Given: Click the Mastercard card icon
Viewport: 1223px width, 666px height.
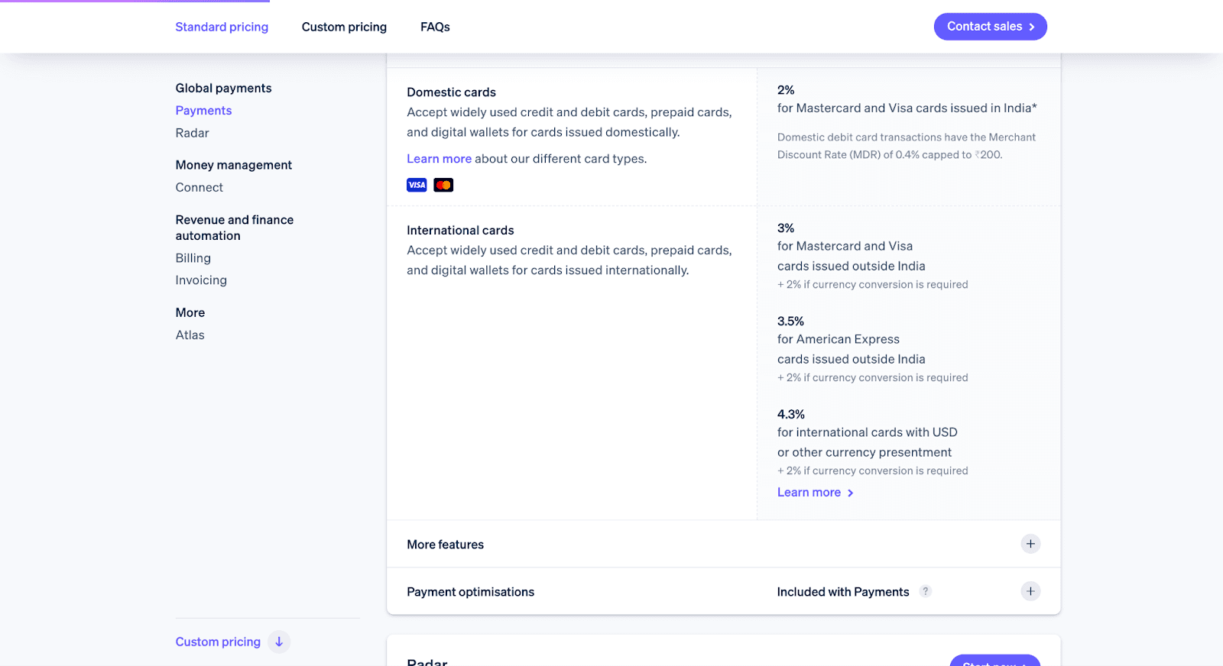Looking at the screenshot, I should click(x=443, y=184).
